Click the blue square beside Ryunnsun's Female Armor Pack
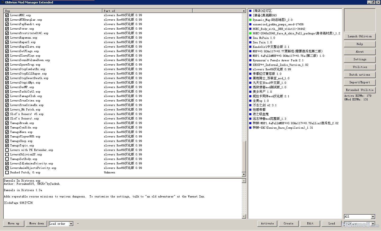 pos(250,60)
